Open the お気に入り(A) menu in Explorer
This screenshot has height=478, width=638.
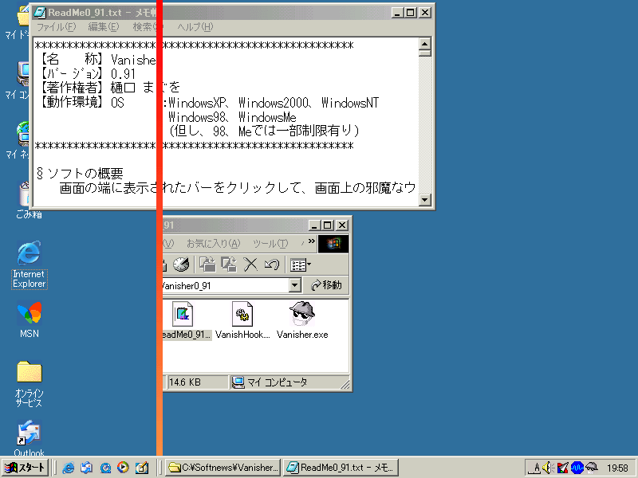coord(213,243)
